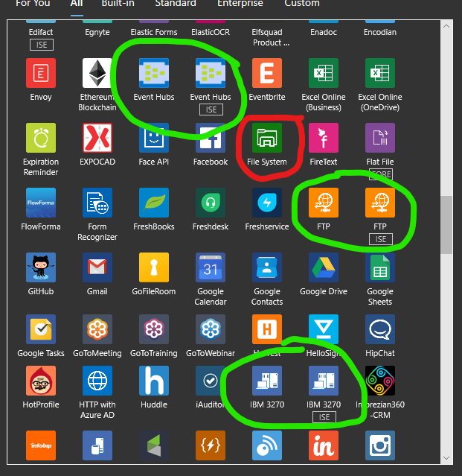Viewport: 462px width, 476px height.
Task: Pick the EXPOCAD connector
Action: point(97,138)
